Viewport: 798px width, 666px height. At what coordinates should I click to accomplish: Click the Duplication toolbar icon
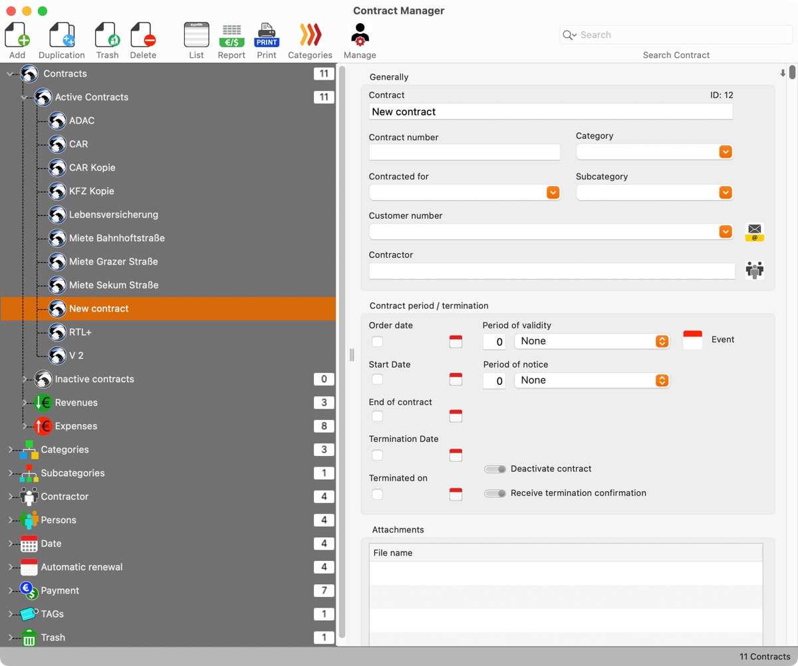62,35
